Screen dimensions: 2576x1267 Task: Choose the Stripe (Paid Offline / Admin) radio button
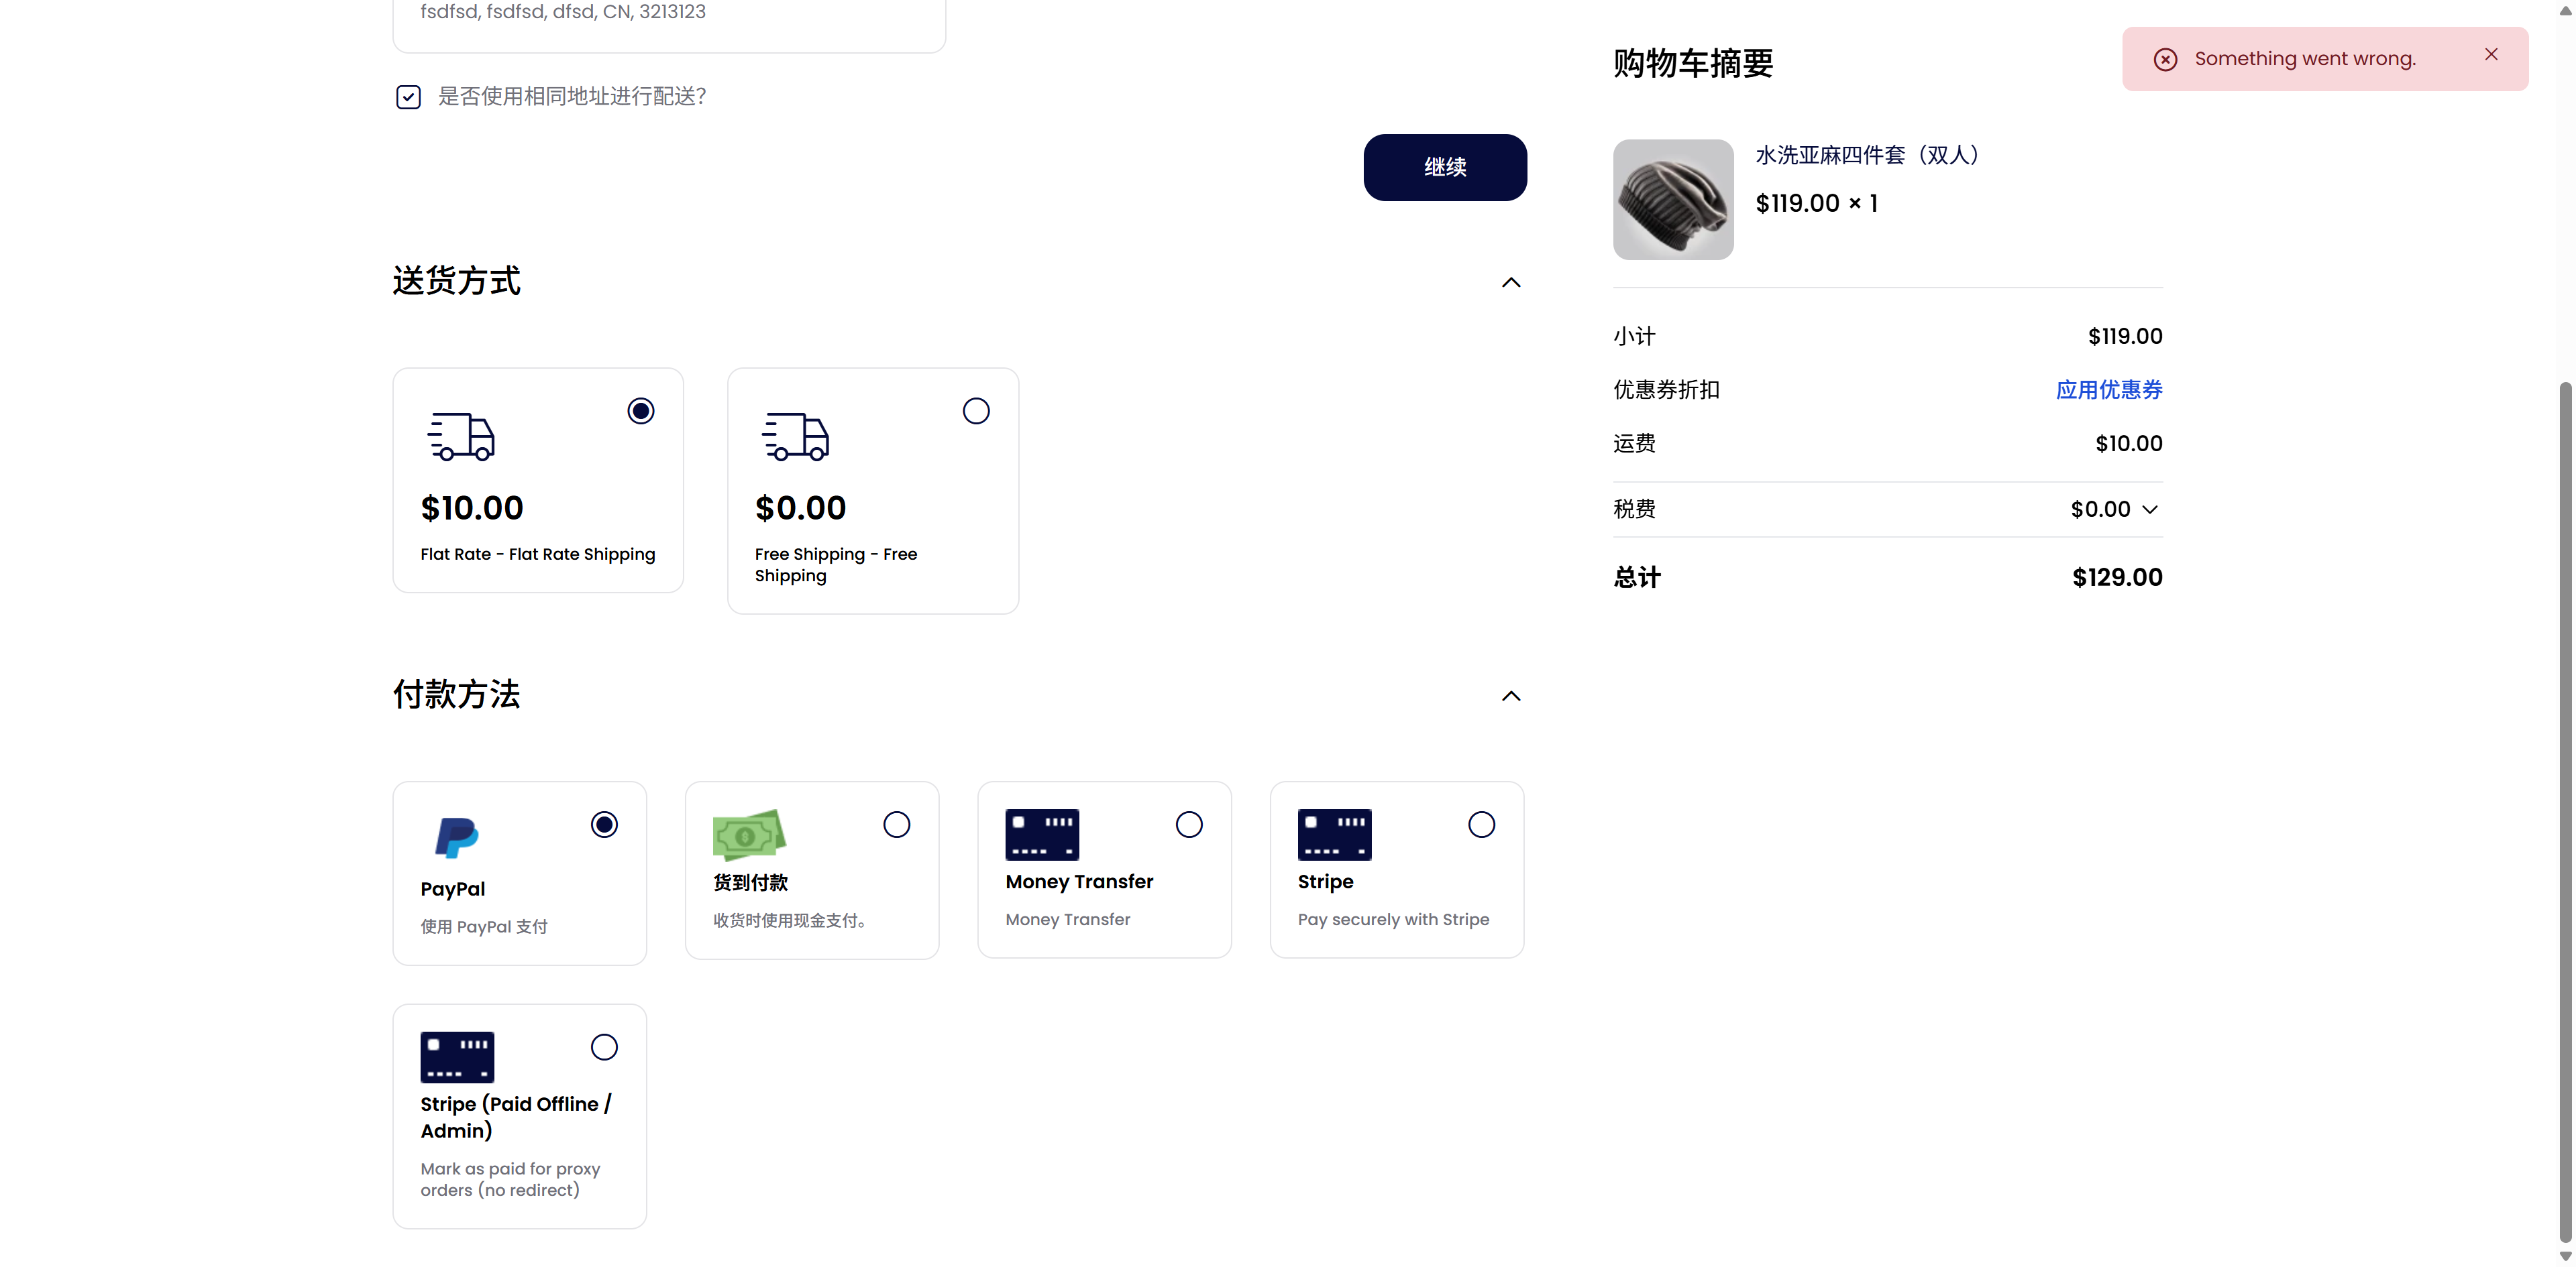pos(604,1047)
